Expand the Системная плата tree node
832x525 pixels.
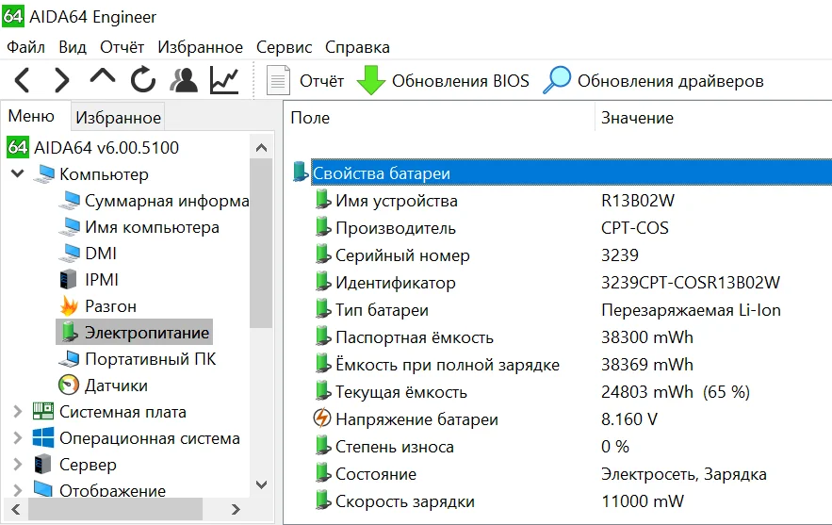pyautogui.click(x=18, y=411)
